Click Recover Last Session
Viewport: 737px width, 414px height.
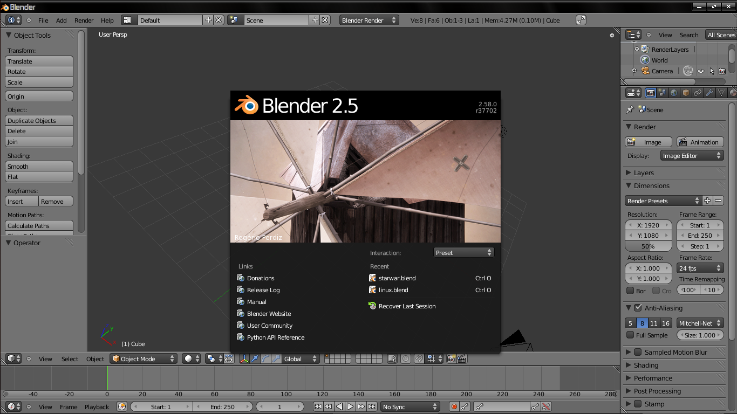pos(430,306)
